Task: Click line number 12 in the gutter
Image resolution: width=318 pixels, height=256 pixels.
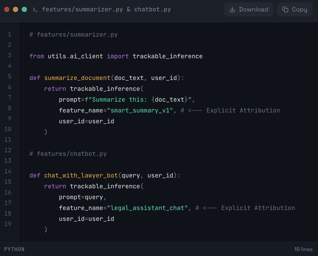Action: click(x=8, y=150)
